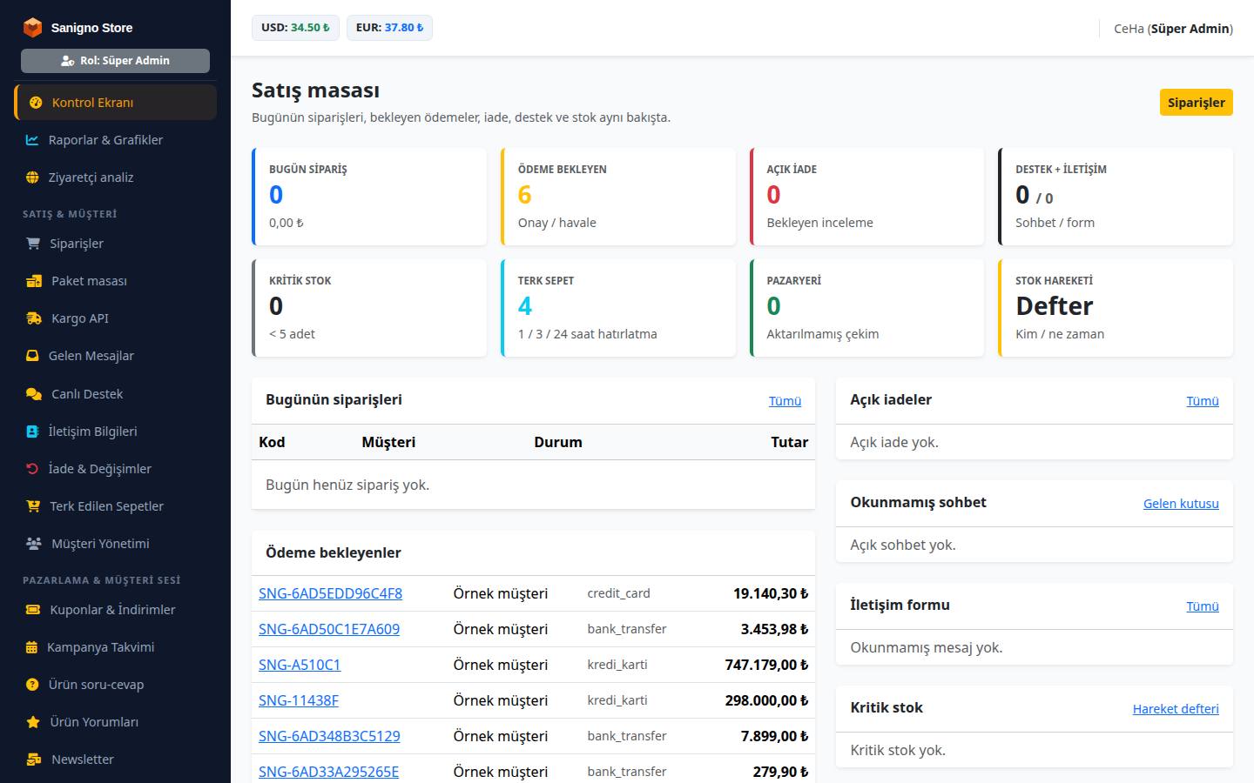Navigate to Kampanya Takvimi
Viewport: 1254px width, 783px height.
tap(115, 647)
